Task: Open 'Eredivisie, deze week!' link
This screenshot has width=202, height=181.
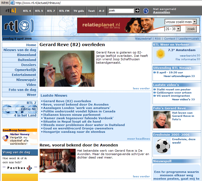Action: coord(184,141)
